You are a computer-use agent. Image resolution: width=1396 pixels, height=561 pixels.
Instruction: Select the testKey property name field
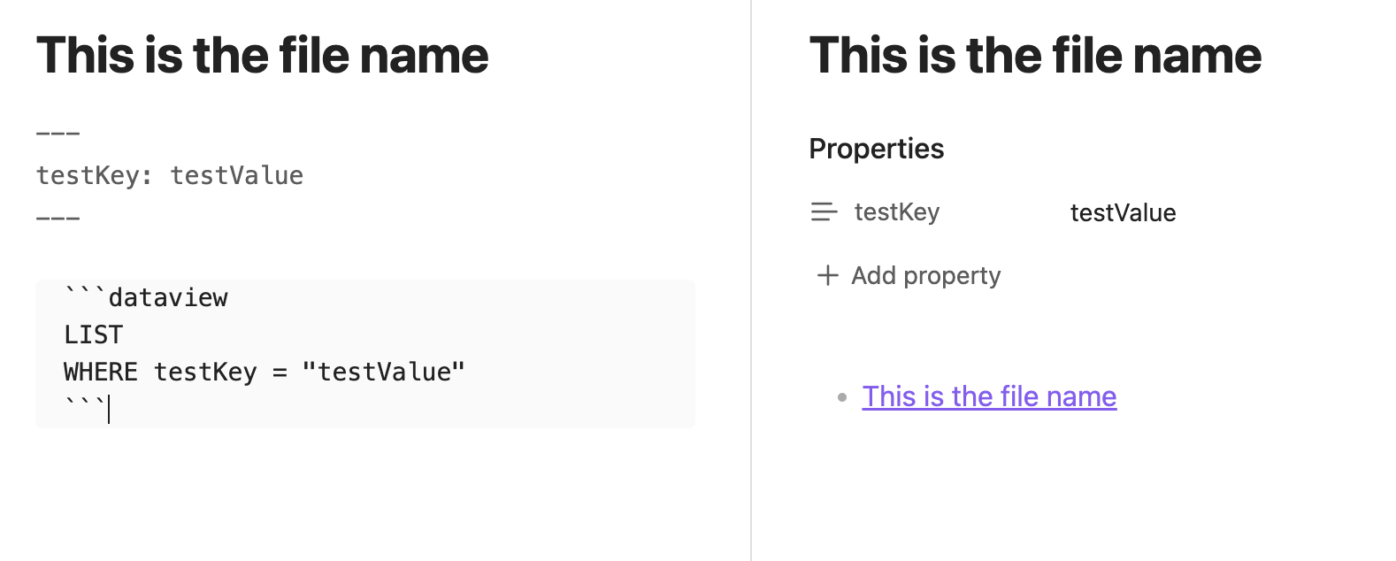point(897,212)
